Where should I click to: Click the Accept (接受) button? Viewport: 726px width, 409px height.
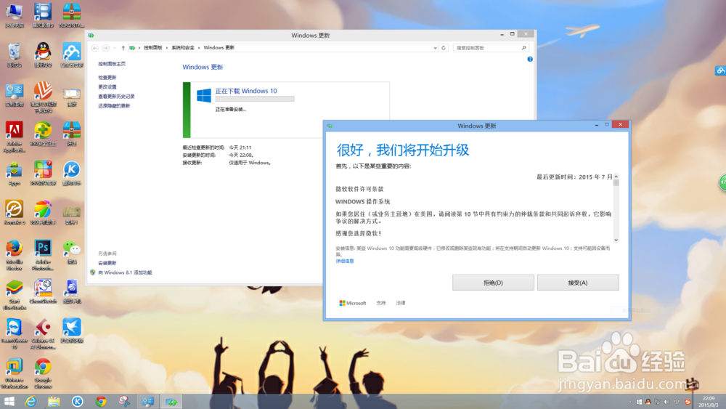(578, 283)
